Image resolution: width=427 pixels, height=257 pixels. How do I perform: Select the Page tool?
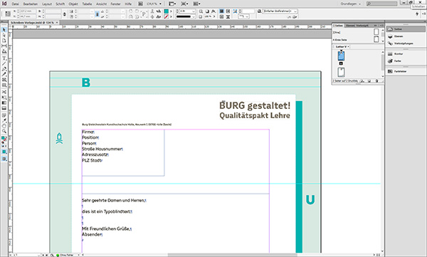pos(4,41)
